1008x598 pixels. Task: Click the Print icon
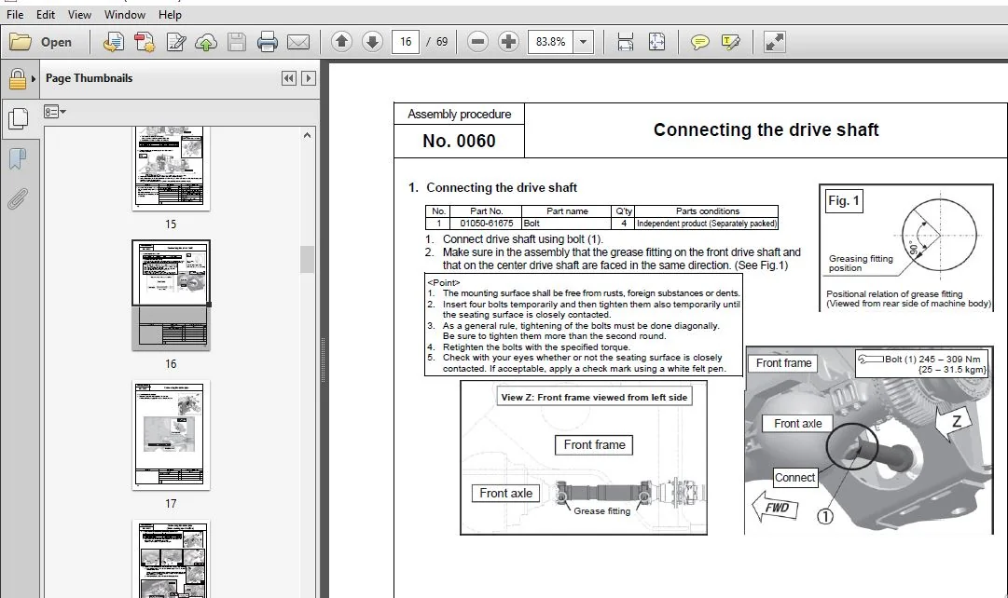[268, 43]
